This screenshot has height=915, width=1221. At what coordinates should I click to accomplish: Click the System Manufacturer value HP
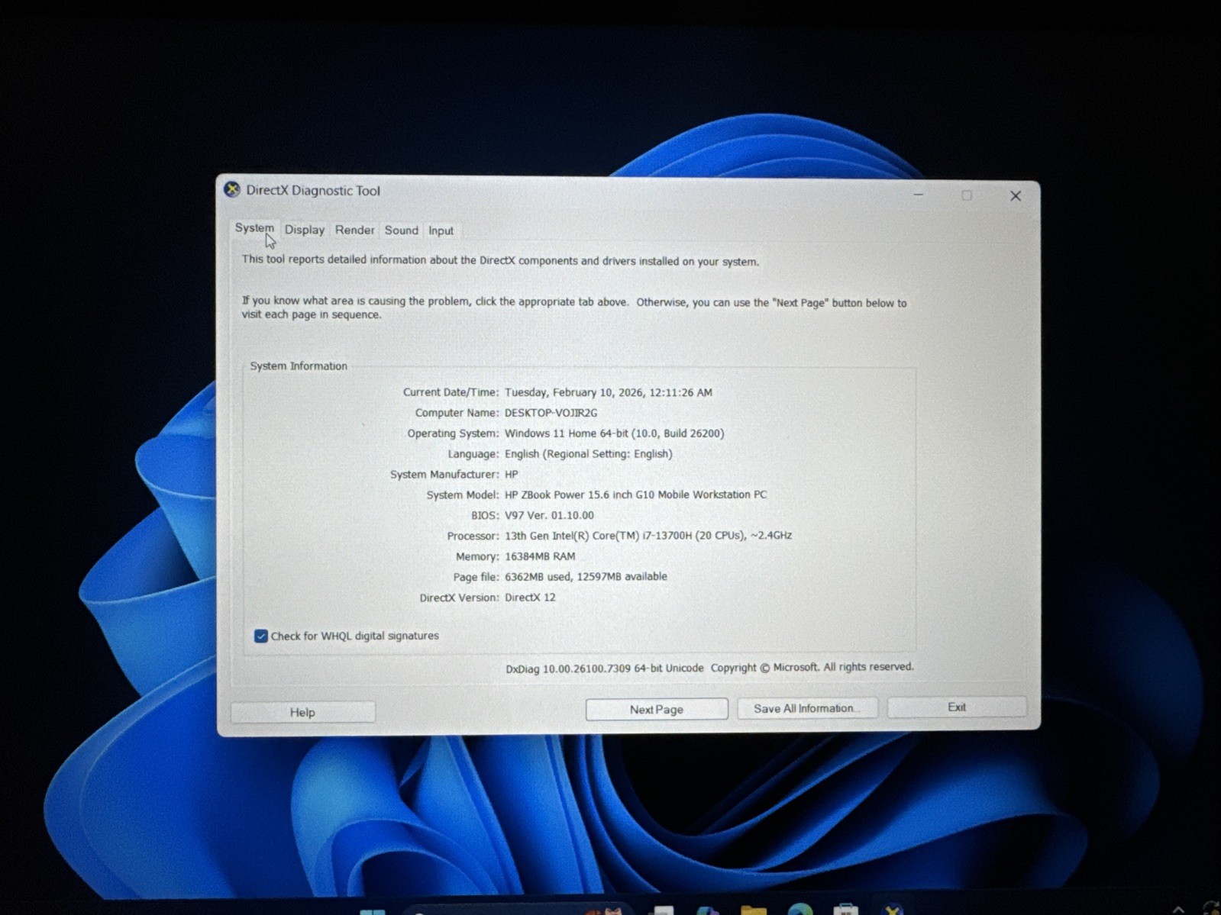(512, 475)
